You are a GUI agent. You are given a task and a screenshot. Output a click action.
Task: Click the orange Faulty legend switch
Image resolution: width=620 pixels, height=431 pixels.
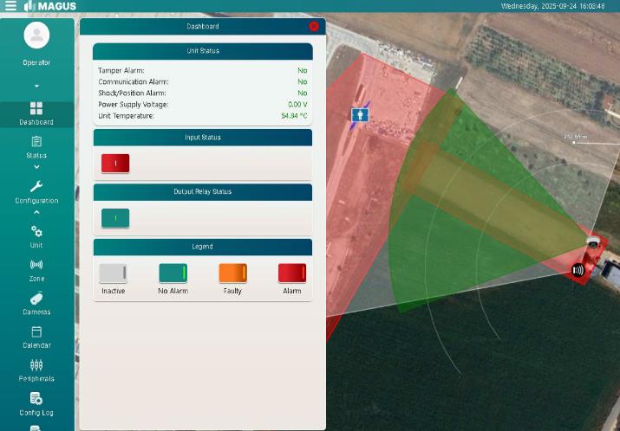(x=232, y=273)
